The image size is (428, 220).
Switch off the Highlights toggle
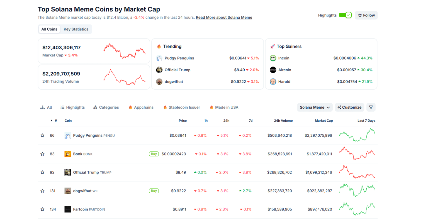coord(345,15)
